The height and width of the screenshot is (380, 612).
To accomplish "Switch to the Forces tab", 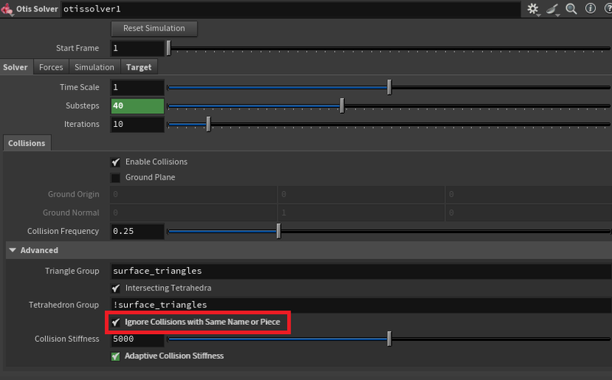I will [51, 67].
